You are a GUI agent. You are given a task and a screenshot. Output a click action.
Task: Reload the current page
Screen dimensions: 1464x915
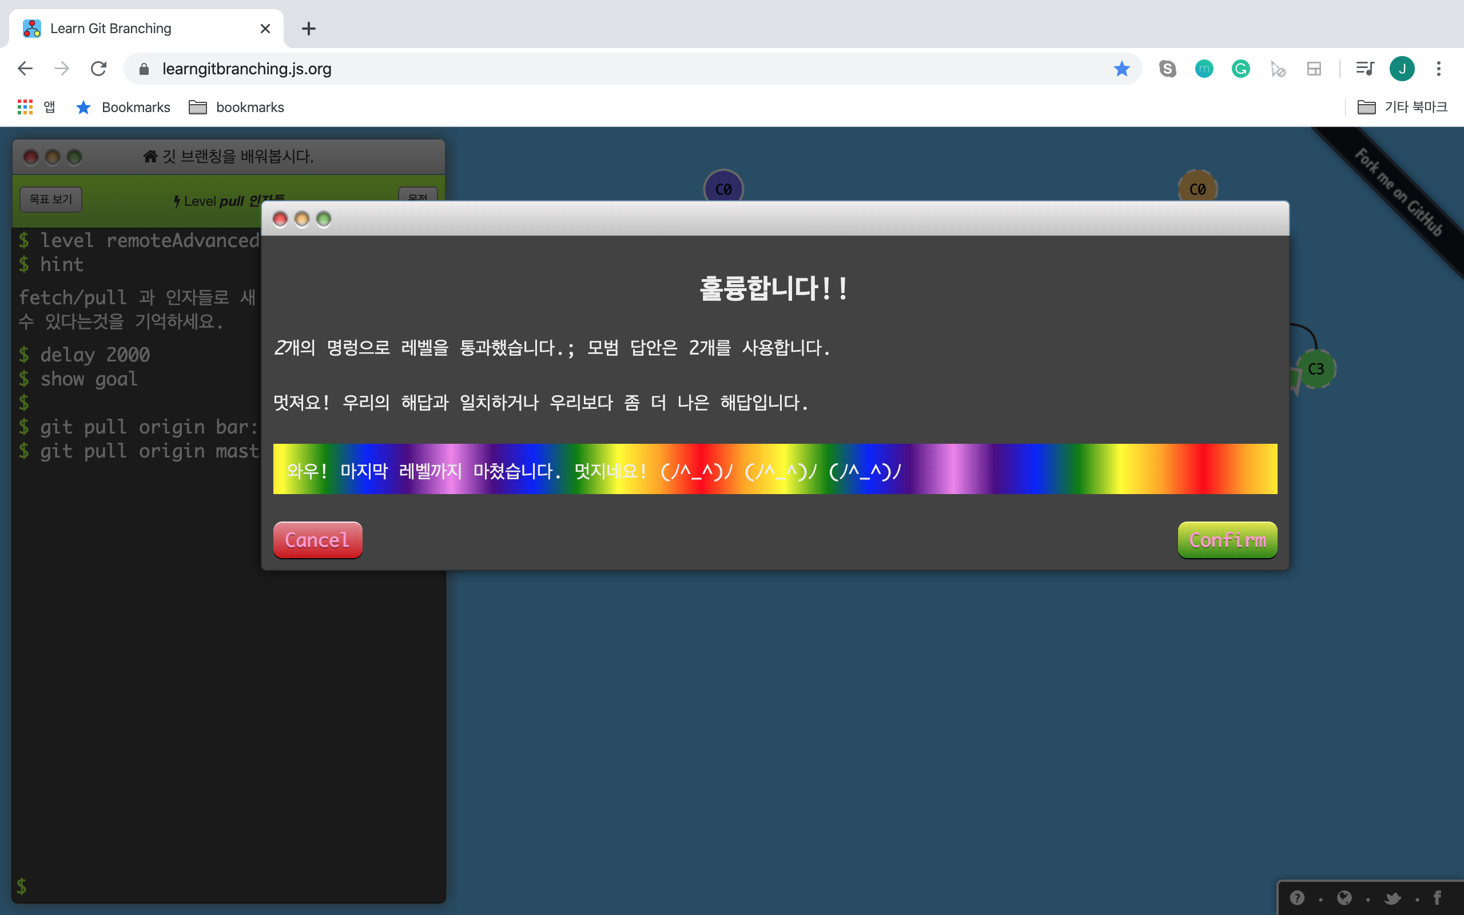pyautogui.click(x=98, y=69)
